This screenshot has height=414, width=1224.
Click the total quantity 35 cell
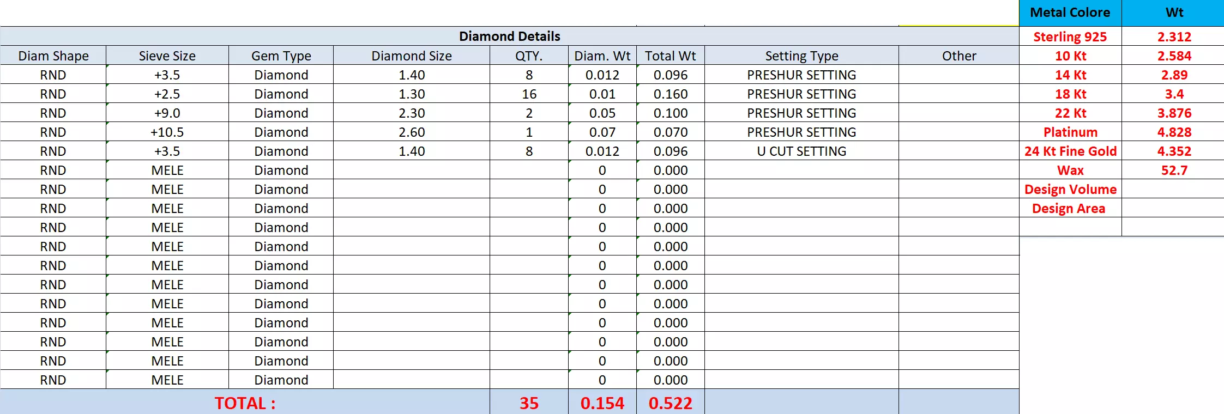tap(529, 403)
